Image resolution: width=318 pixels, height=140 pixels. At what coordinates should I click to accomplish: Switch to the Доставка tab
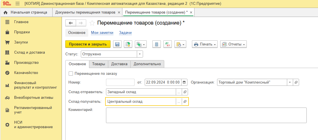click(x=119, y=64)
